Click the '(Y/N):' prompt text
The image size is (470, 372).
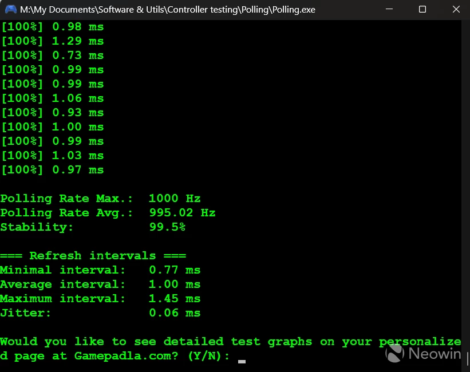(208, 356)
